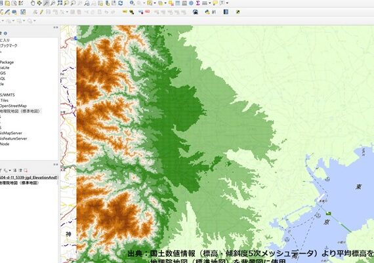
Task: Click the Refresh map icon
Action: click(x=121, y=3)
